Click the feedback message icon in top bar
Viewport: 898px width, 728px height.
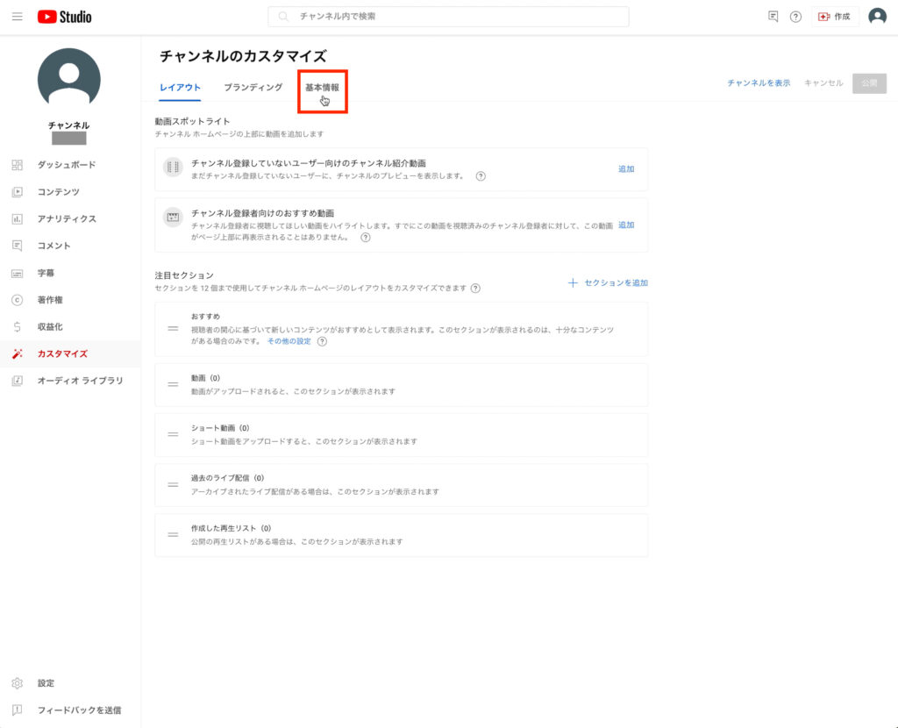(773, 17)
